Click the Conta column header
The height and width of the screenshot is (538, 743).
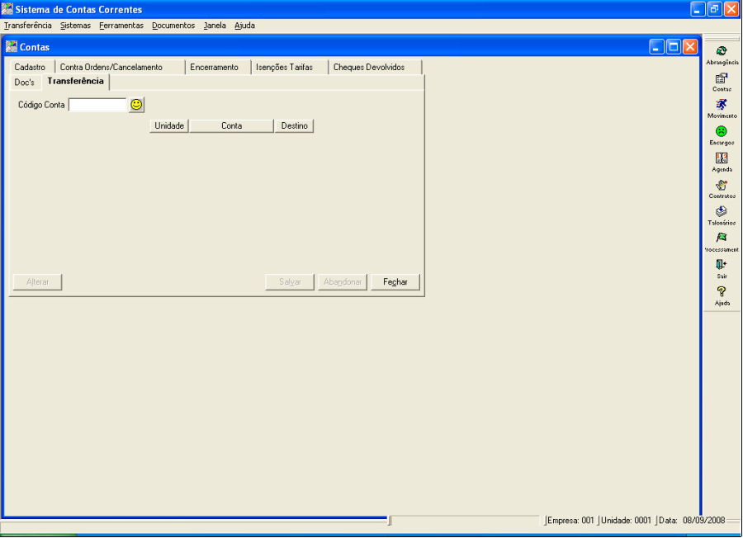point(232,126)
